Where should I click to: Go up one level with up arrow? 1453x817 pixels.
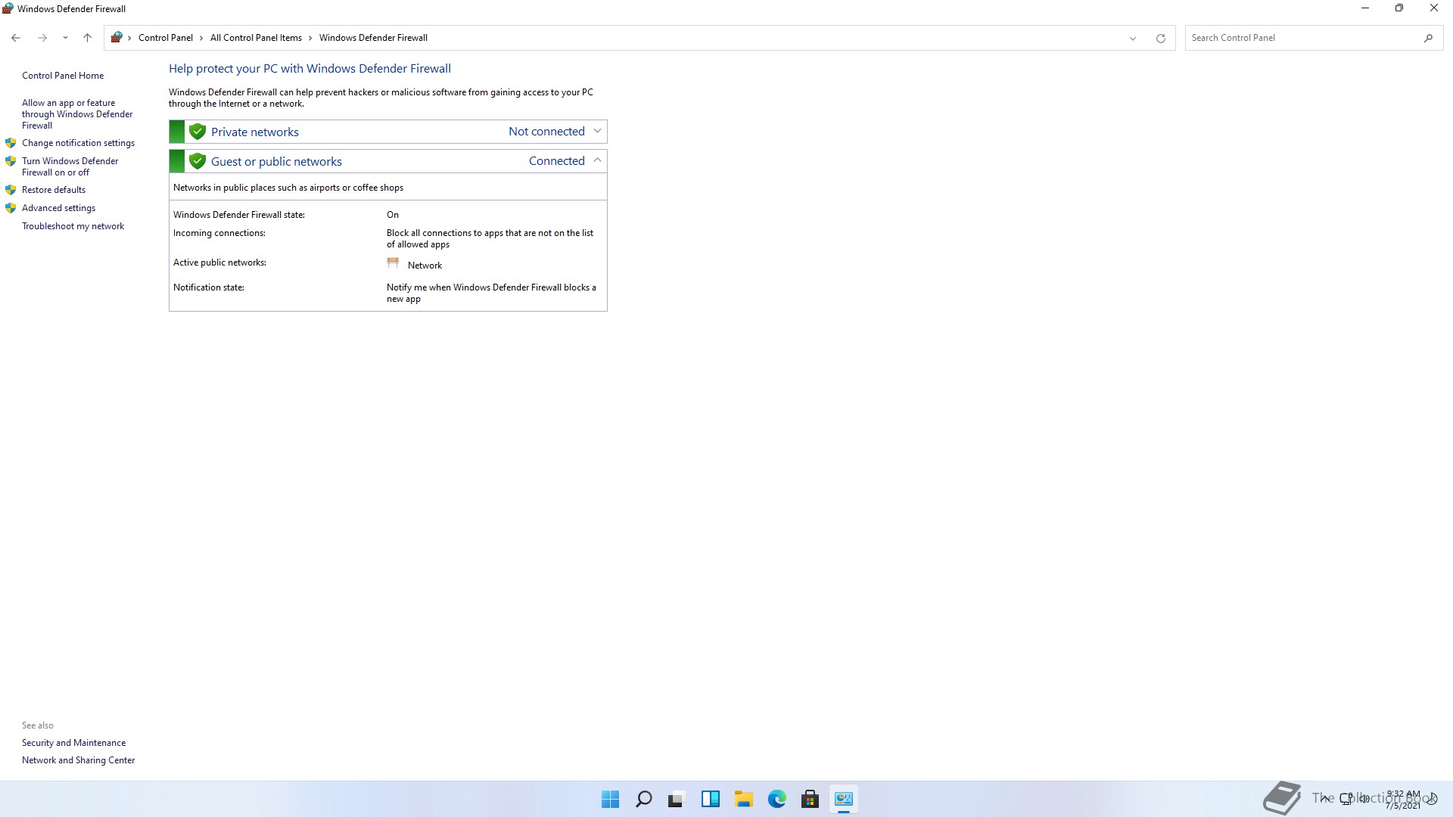[x=87, y=38]
